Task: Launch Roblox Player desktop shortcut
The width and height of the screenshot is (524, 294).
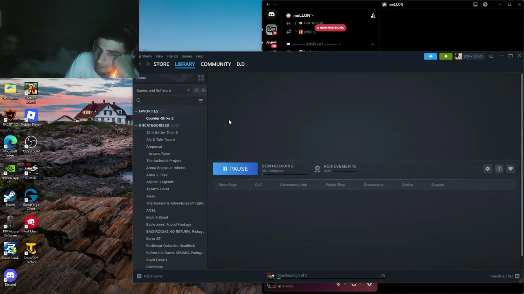Action: (x=31, y=118)
